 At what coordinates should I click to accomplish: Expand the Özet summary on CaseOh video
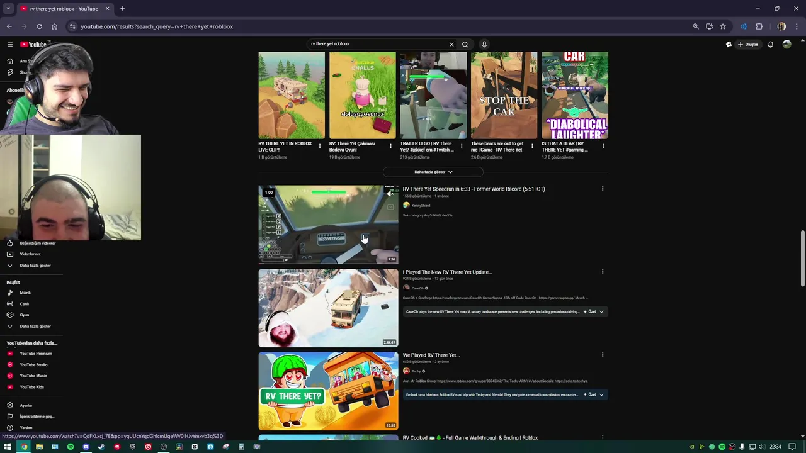[594, 311]
